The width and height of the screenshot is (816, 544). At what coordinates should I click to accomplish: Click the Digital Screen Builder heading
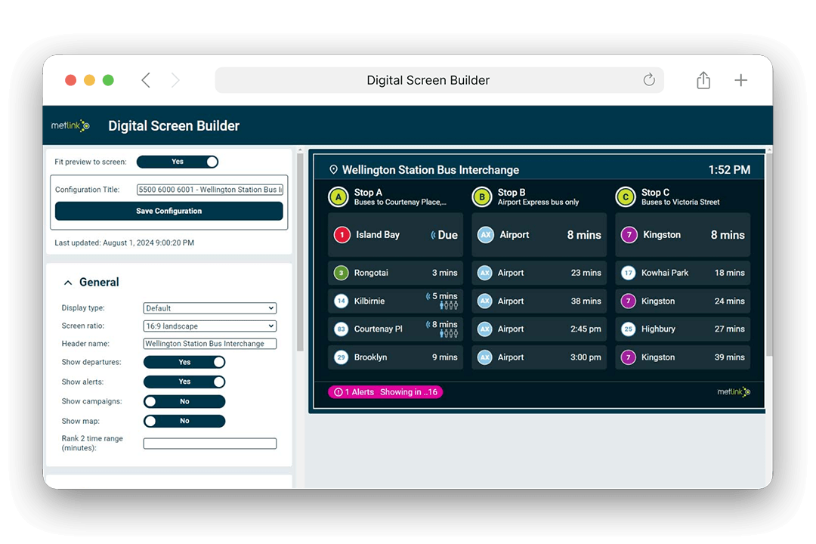(x=174, y=126)
